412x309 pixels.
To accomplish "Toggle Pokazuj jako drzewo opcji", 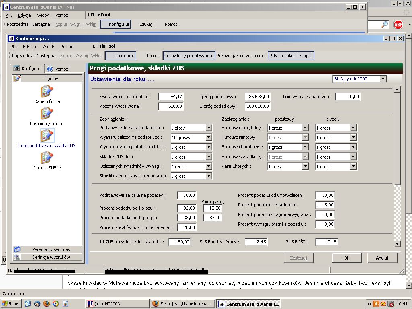I will click(241, 56).
